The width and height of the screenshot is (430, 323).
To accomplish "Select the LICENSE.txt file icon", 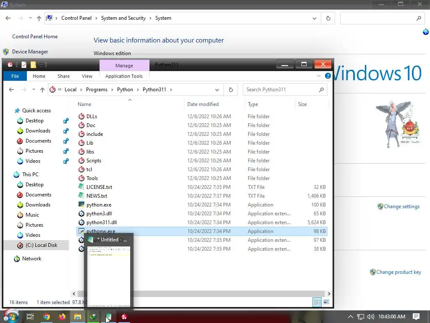I will coord(81,187).
